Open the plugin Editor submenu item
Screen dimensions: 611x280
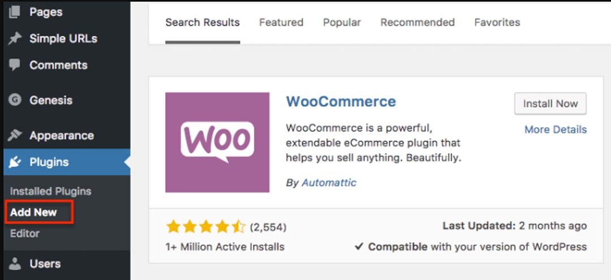click(25, 233)
